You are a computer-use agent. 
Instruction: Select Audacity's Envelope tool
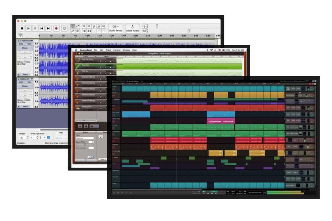pos(77,26)
